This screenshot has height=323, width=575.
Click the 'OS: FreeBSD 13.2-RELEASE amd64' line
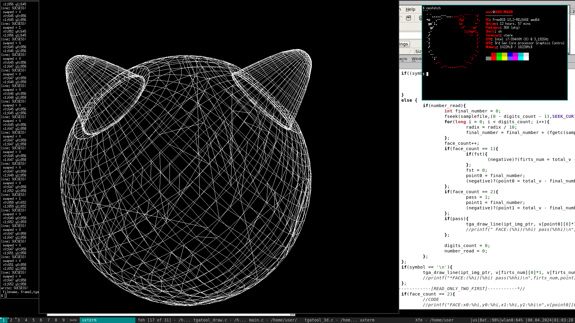coord(512,20)
